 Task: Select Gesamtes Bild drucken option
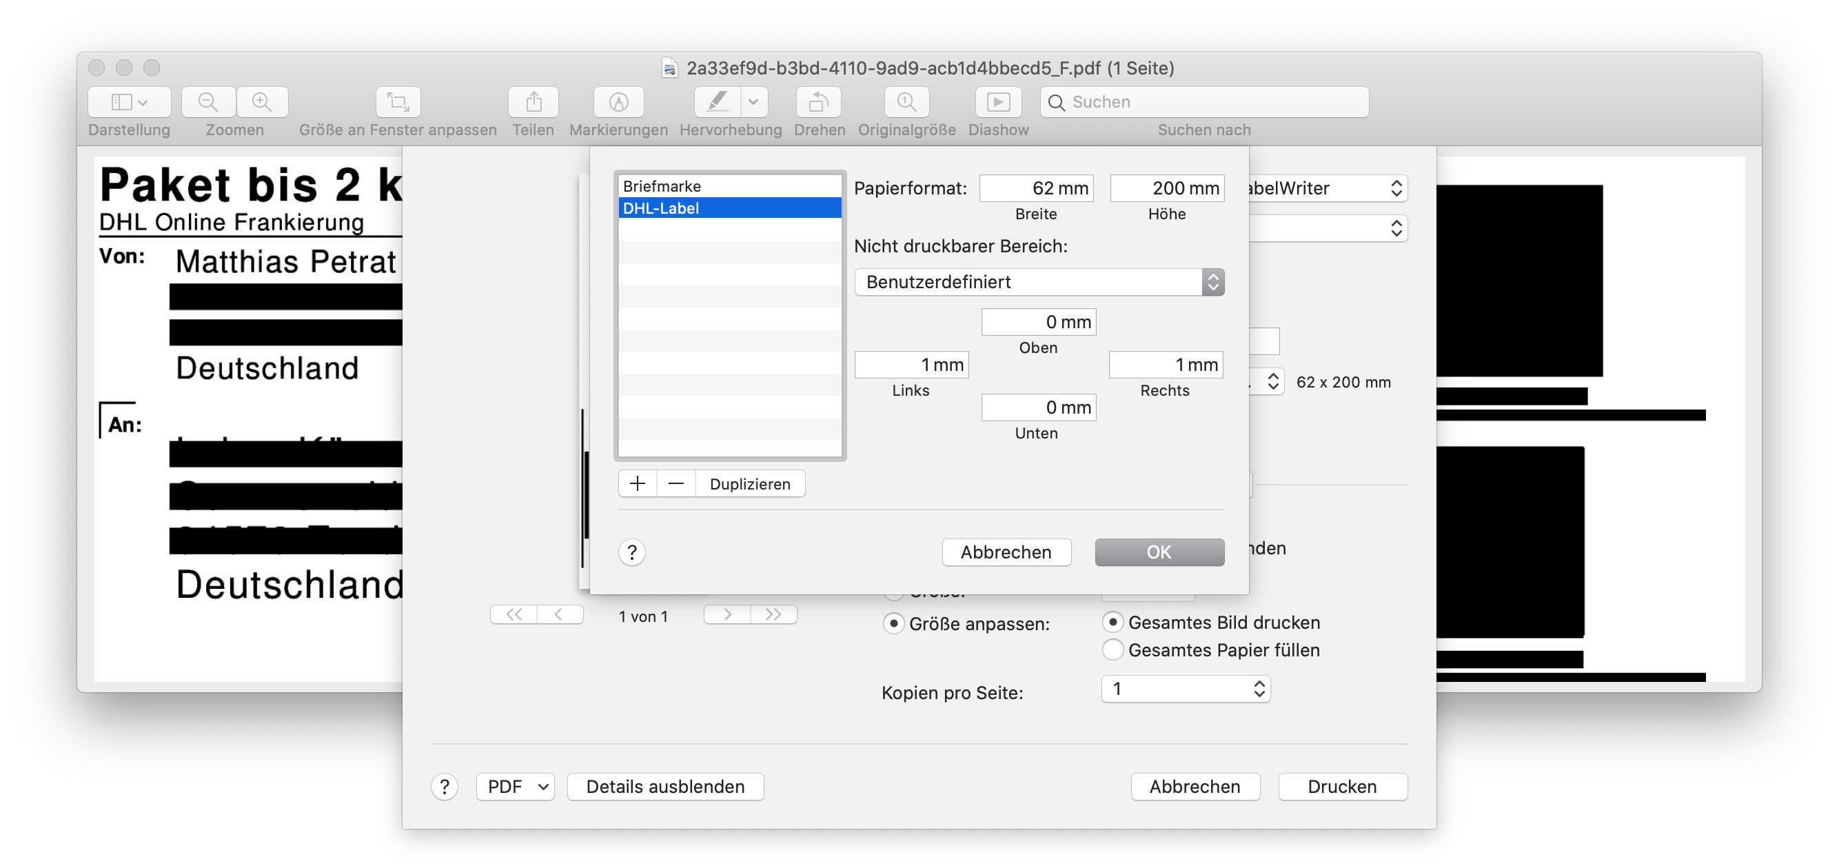pyautogui.click(x=1112, y=622)
